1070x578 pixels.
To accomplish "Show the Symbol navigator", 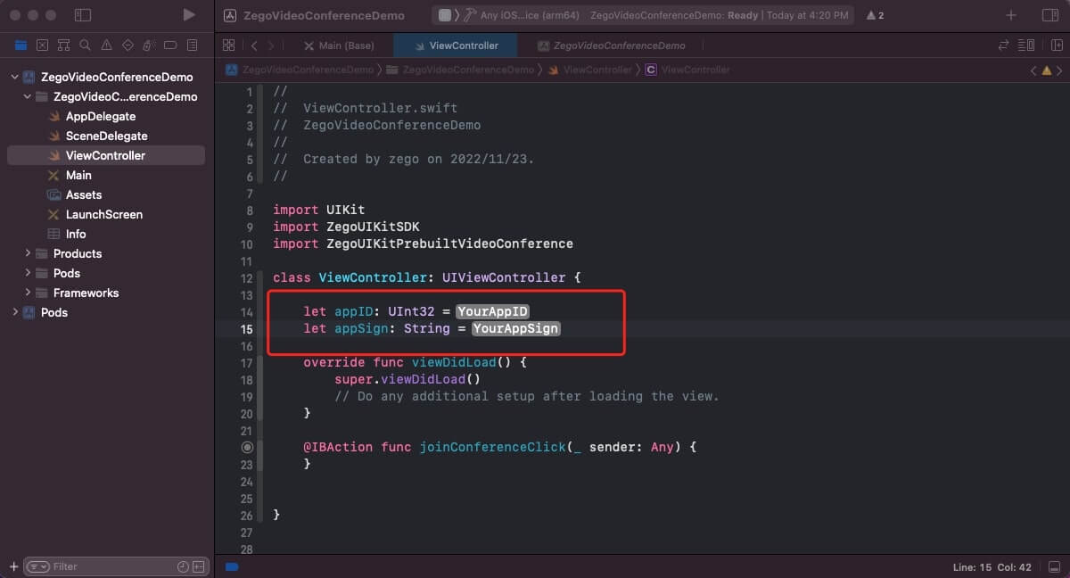I will tap(63, 45).
